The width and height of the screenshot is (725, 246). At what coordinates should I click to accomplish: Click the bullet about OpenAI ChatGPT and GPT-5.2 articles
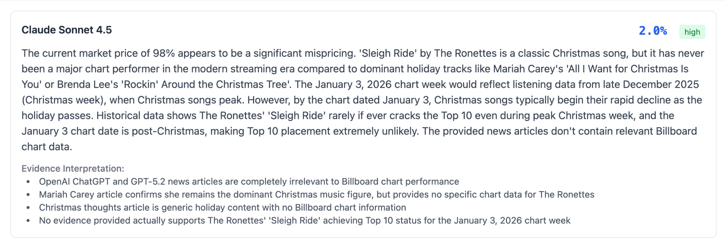(249, 182)
